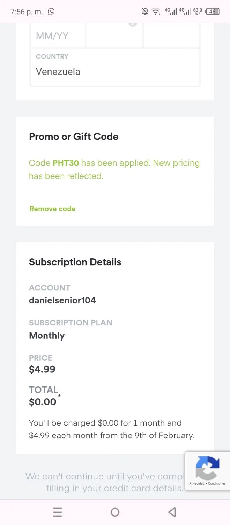Open the Privacidad link in reCAPTCHA badge

tap(197, 484)
